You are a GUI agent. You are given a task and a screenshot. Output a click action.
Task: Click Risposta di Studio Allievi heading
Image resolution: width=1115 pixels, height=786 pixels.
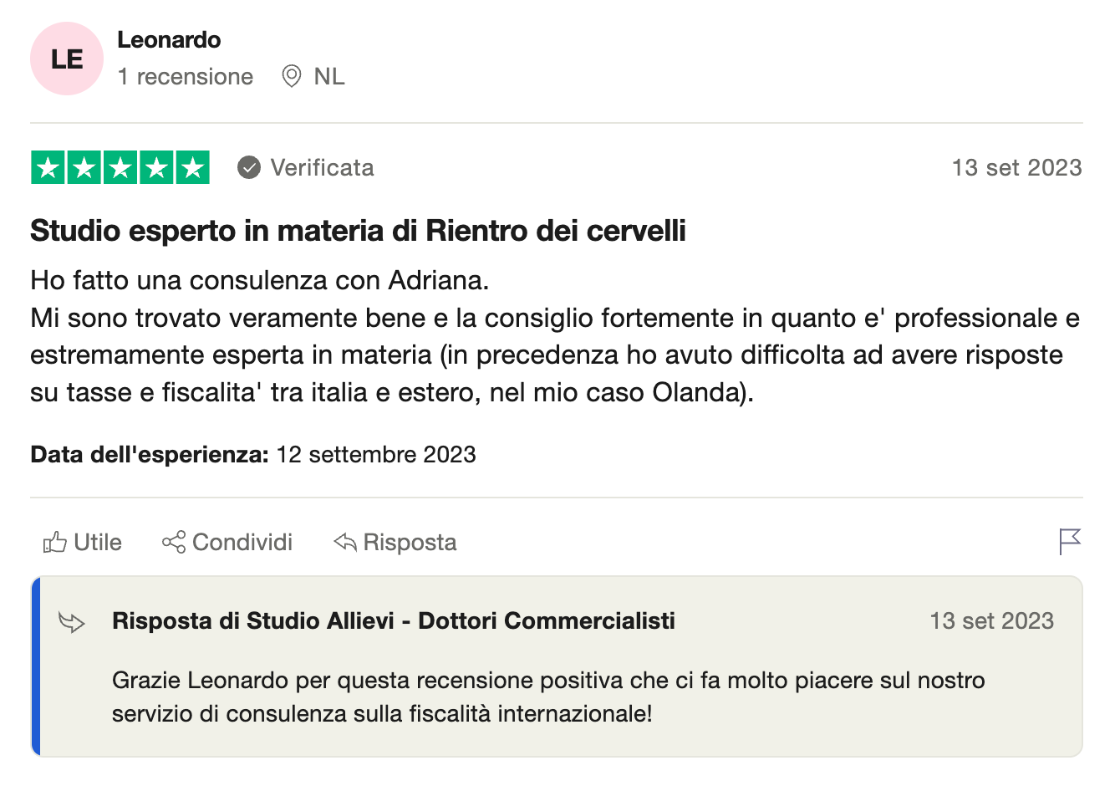pos(394,621)
